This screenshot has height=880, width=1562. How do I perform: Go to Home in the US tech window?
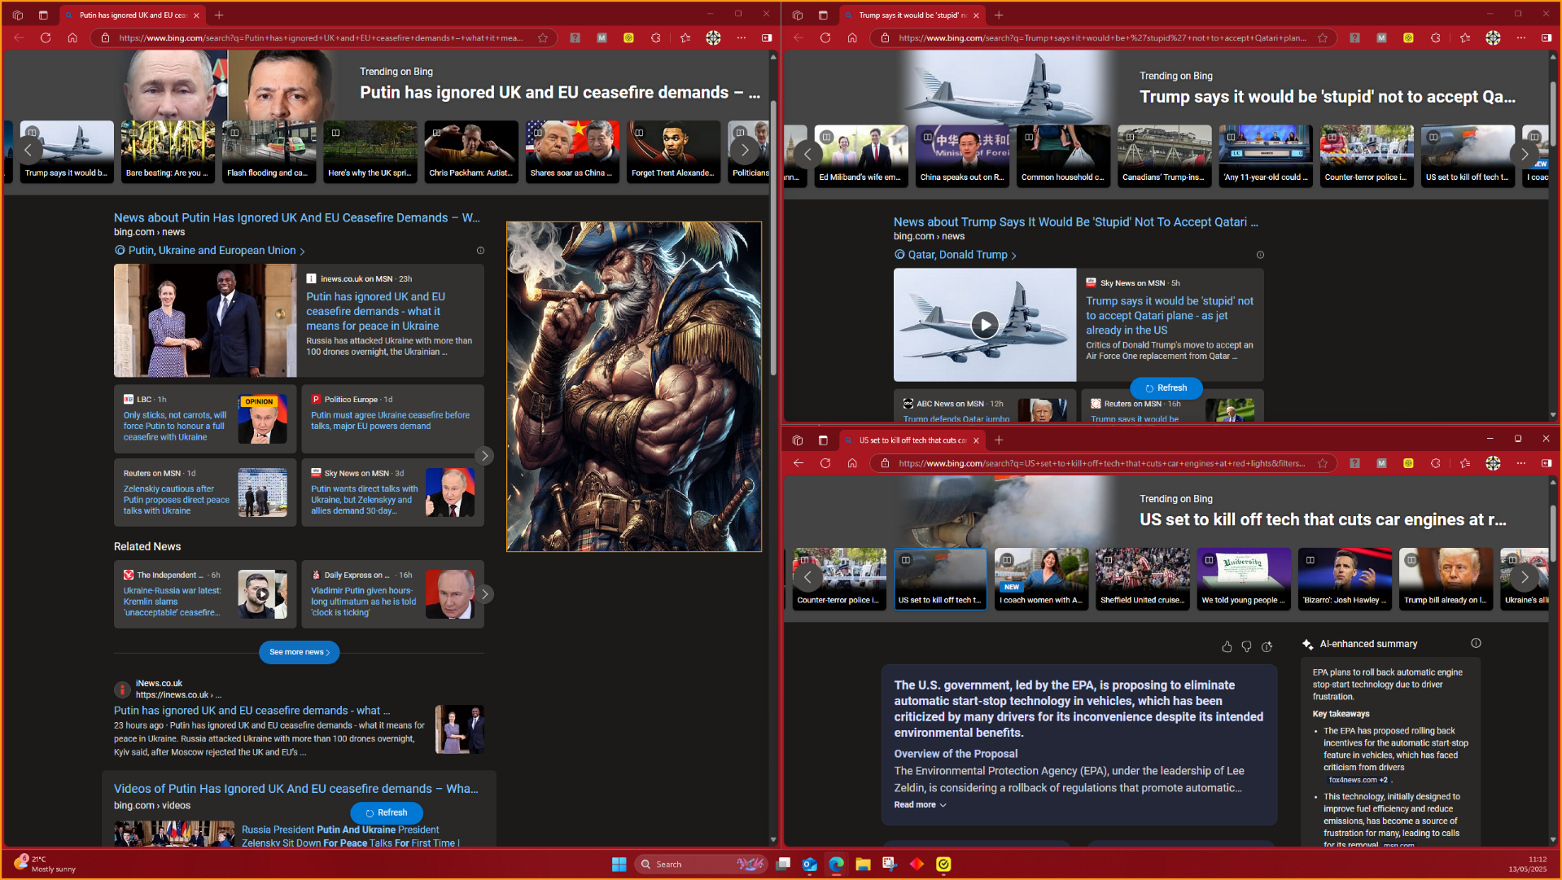[x=852, y=463]
